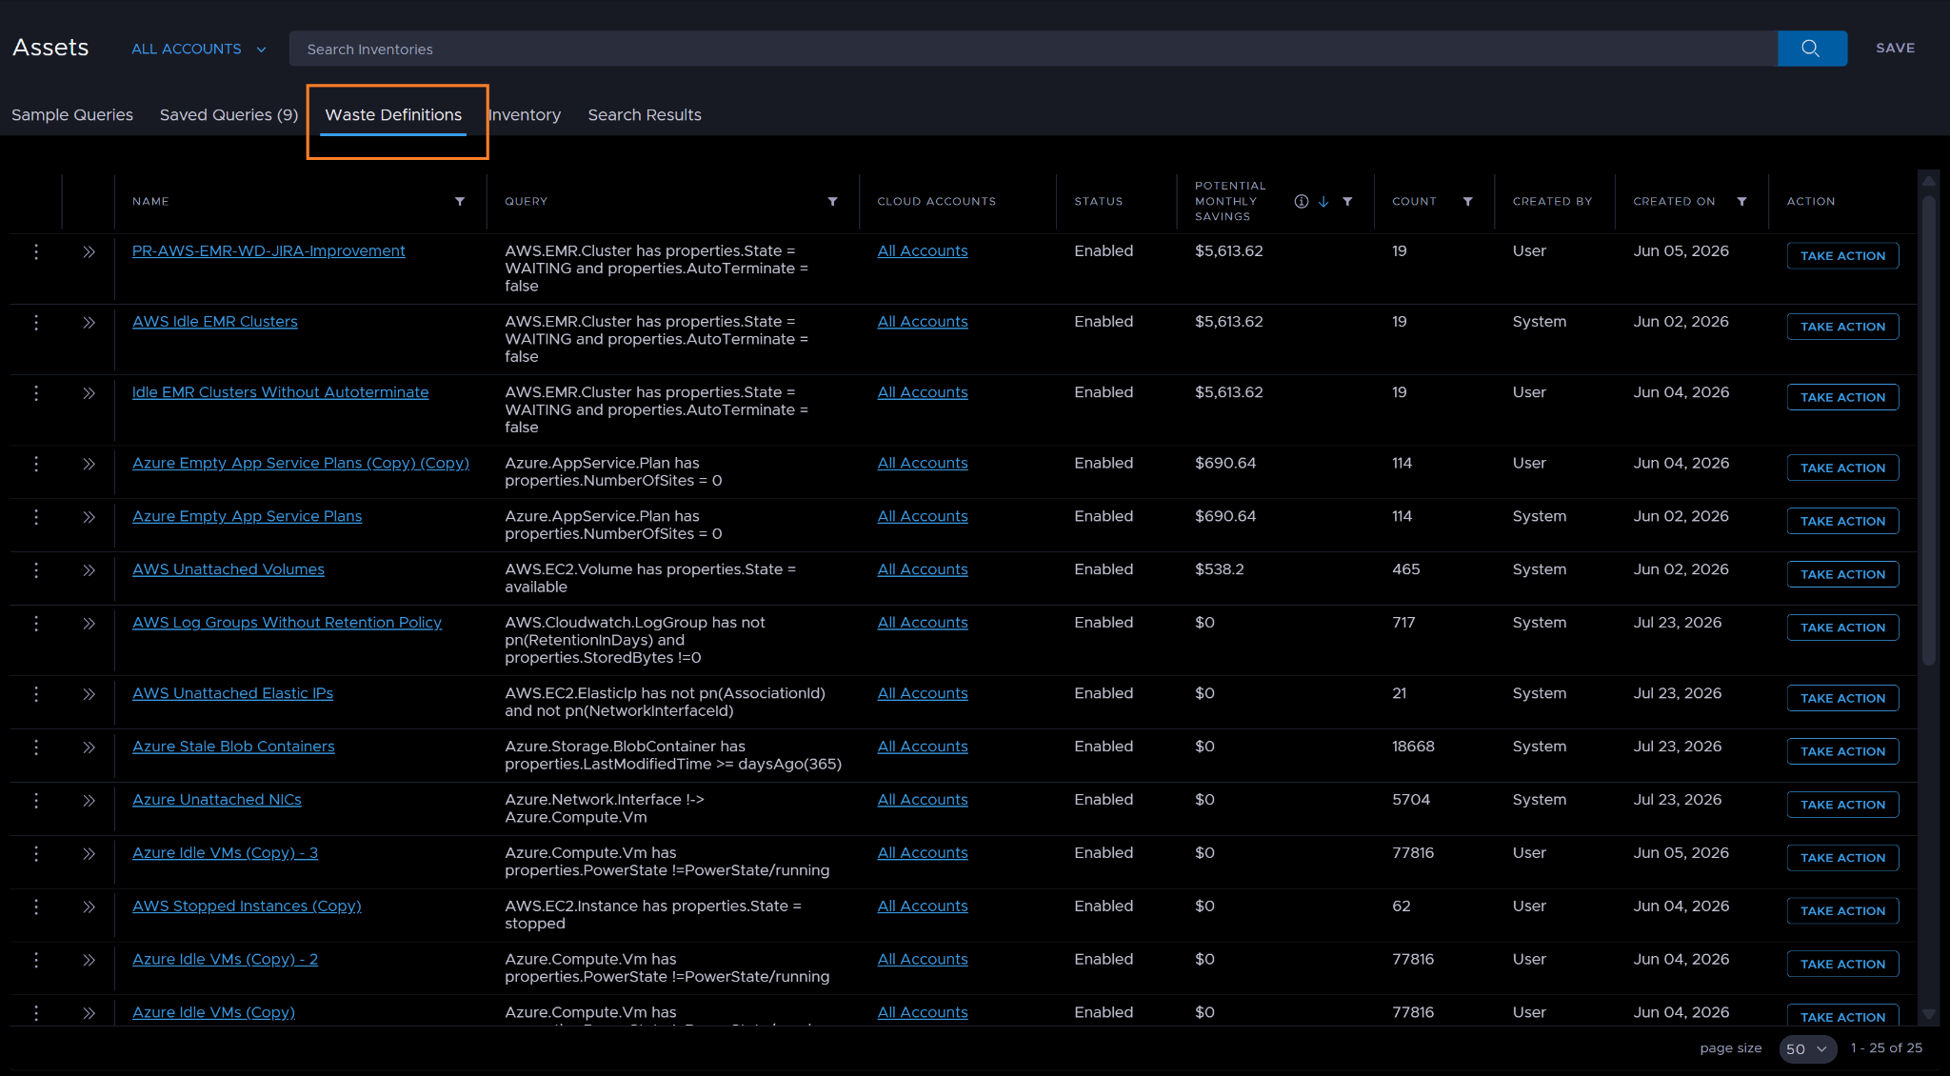Click the table vertical scrollbar thumb
Image resolution: width=1950 pixels, height=1076 pixels.
point(1929,428)
